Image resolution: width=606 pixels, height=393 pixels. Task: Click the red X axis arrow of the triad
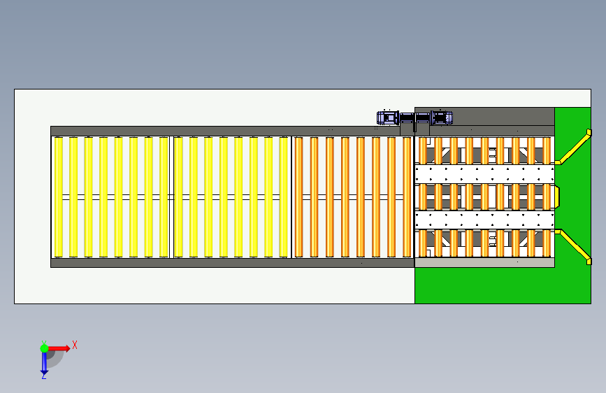point(59,348)
